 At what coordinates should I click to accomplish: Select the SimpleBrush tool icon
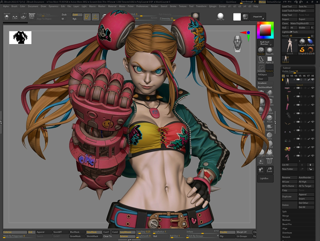tap(302, 51)
